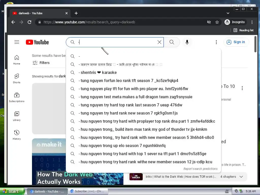Open the taskbar on-screen keyboard icon
The height and width of the screenshot is (195, 260).
(227, 191)
